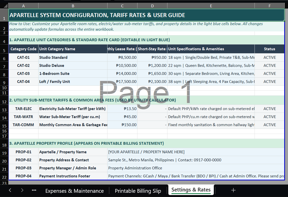Click the Unit Category Name header cell
Viewport: 288px width, 197px height.
click(x=73, y=49)
